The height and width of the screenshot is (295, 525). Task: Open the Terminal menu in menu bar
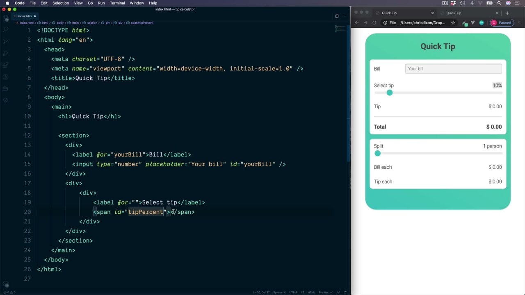117,3
